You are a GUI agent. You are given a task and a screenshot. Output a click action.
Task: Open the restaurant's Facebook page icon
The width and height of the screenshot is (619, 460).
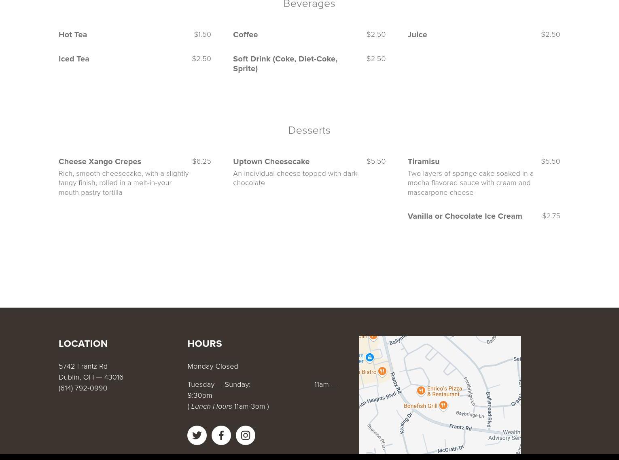221,435
